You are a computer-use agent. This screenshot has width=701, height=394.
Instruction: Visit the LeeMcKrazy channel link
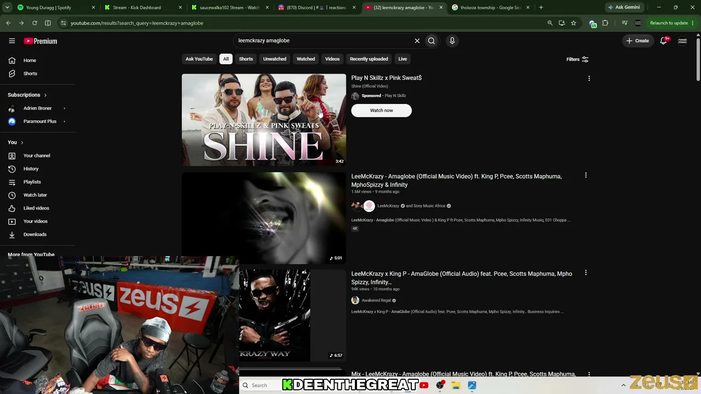tap(388, 206)
